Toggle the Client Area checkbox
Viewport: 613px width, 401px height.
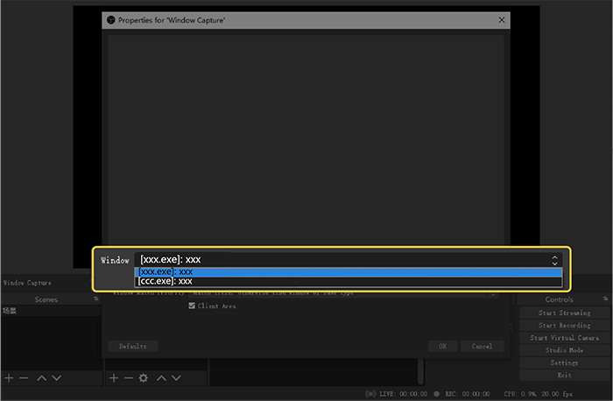pyautogui.click(x=193, y=306)
